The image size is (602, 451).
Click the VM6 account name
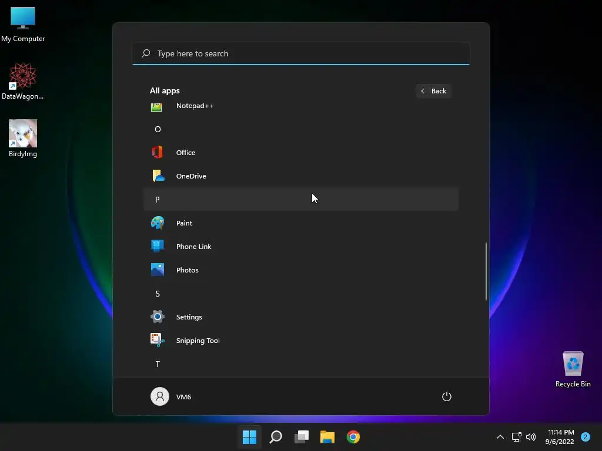pyautogui.click(x=183, y=397)
